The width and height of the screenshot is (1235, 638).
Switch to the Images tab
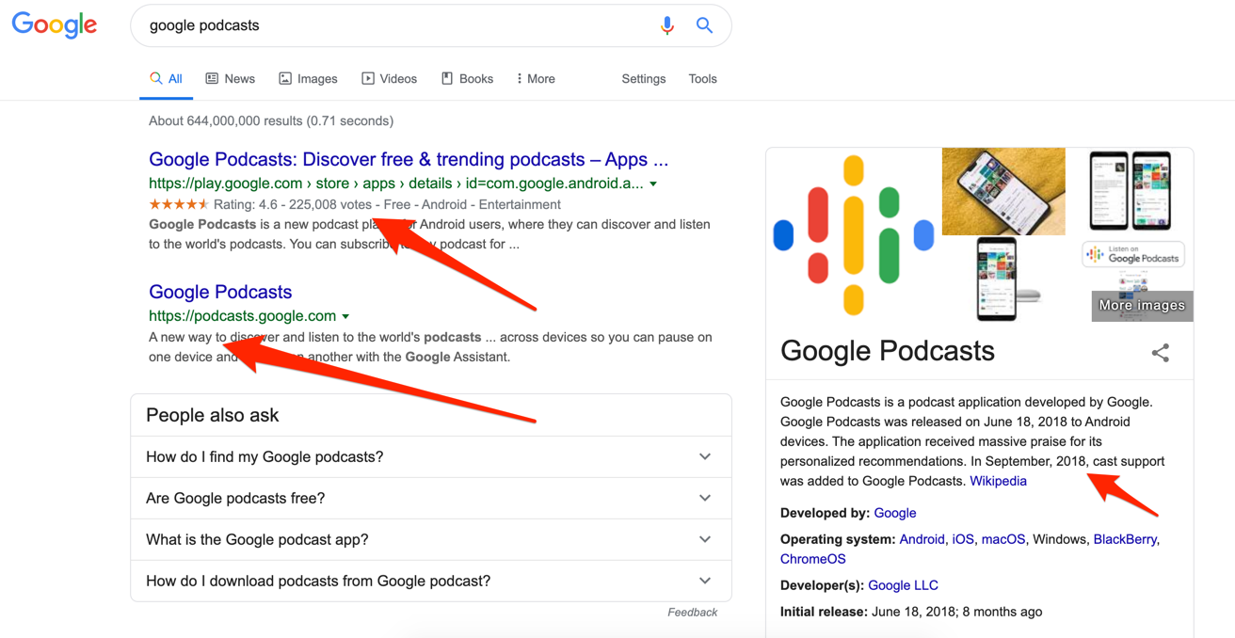tap(308, 79)
